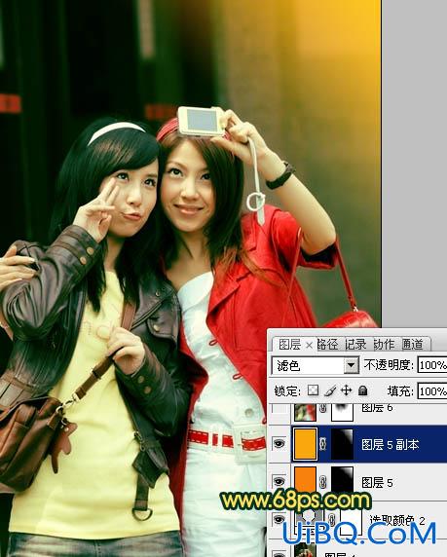The height and width of the screenshot is (557, 447).
Task: Select the white mask thumbnail of 图层 6
Action: tap(342, 412)
